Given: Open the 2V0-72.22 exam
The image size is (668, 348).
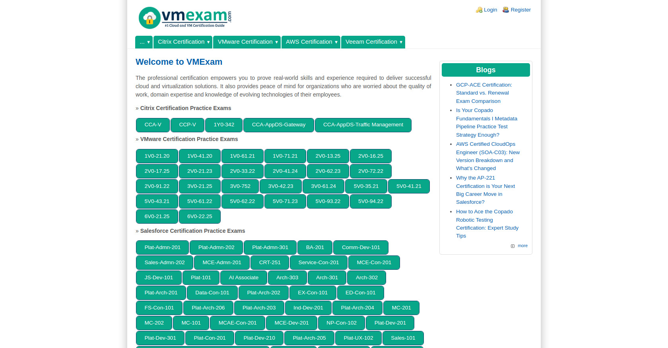Looking at the screenshot, I should 371,171.
